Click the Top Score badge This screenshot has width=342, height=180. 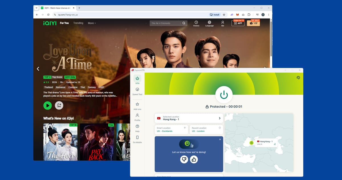[58, 77]
